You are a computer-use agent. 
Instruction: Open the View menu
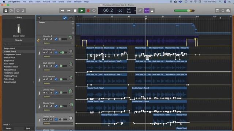click(x=69, y=1)
